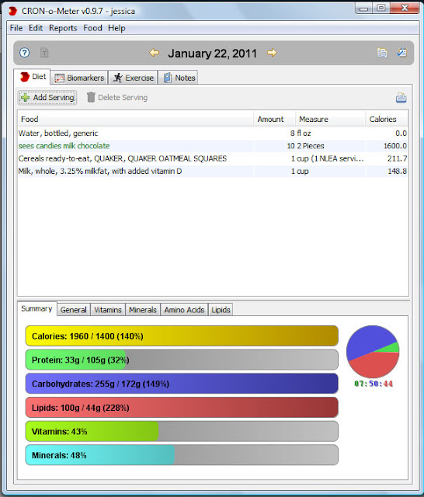424x497 pixels.
Task: Switch to the Exercise tab
Action: pyautogui.click(x=133, y=78)
